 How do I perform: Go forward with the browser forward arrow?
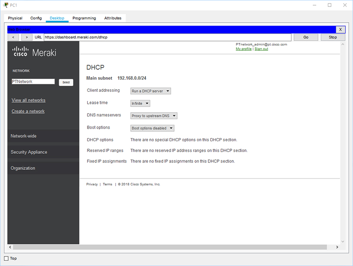coord(26,37)
